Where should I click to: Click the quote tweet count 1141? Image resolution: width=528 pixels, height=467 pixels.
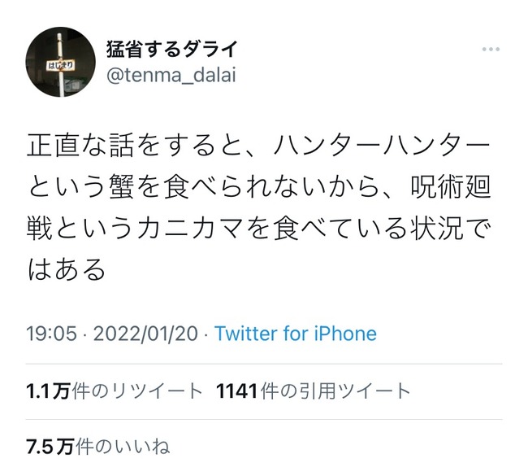click(x=237, y=391)
